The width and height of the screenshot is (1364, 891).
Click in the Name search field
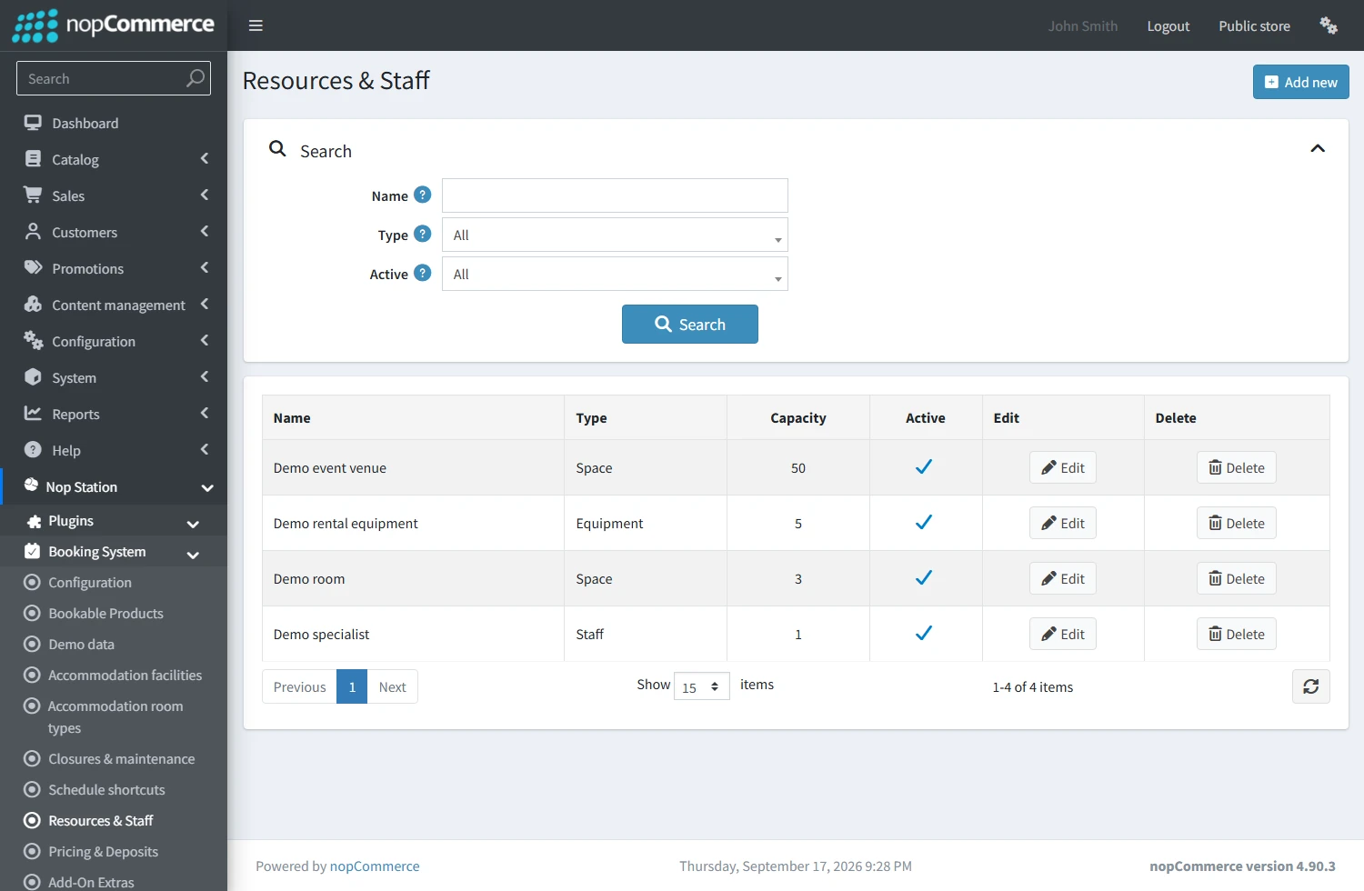615,195
